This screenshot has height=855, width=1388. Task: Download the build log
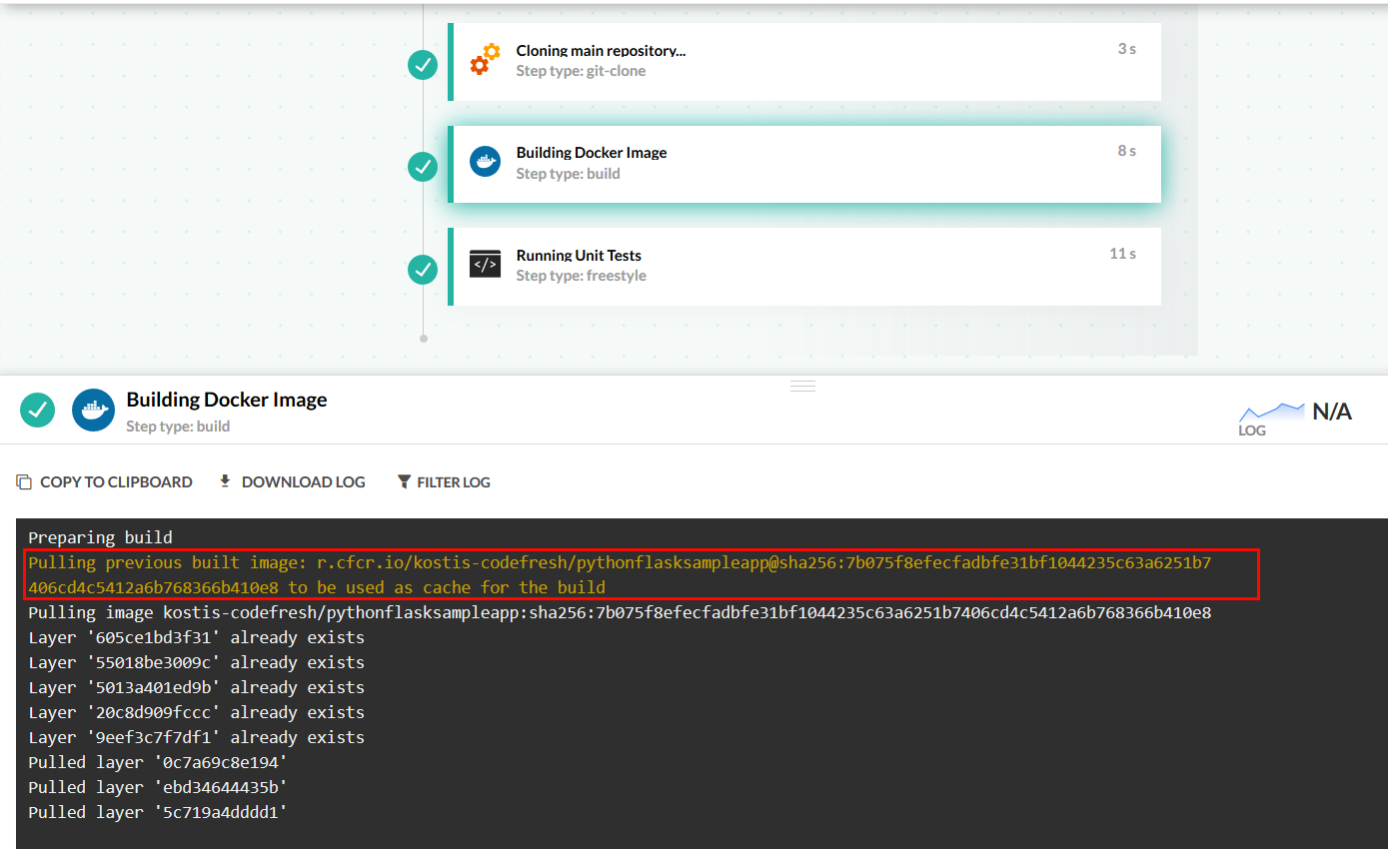coord(292,482)
